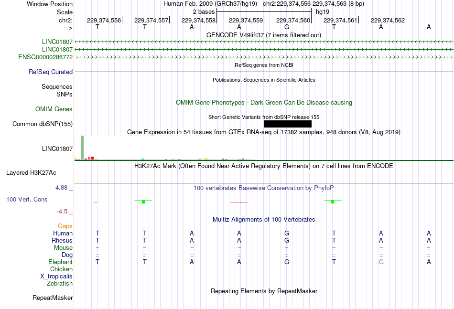
Task: Click the black dbSNP variant block
Action: click(x=288, y=124)
